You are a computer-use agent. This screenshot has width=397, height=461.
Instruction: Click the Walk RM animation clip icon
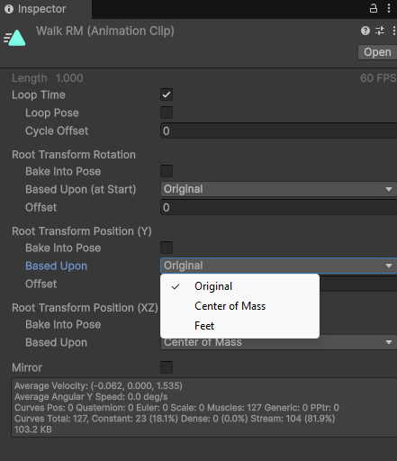[14, 38]
